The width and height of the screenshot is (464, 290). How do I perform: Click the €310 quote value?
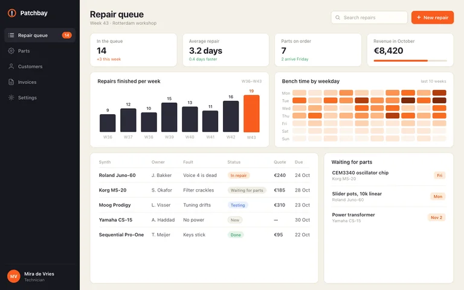tap(280, 205)
